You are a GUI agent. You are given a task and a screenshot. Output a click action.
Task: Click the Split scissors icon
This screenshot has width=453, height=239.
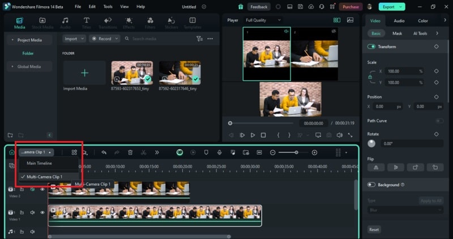coord(144,152)
